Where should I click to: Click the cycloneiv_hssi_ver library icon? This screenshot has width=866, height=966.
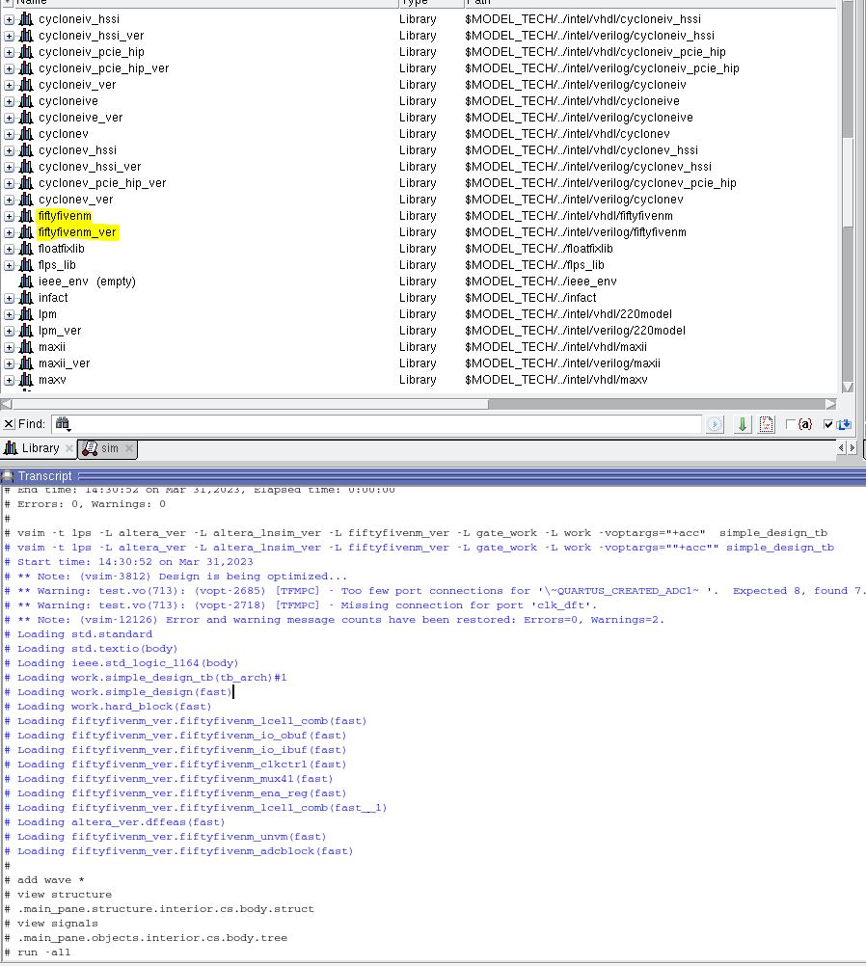(x=26, y=36)
